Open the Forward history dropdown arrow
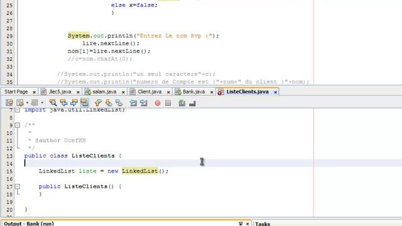 pyautogui.click(x=42, y=103)
